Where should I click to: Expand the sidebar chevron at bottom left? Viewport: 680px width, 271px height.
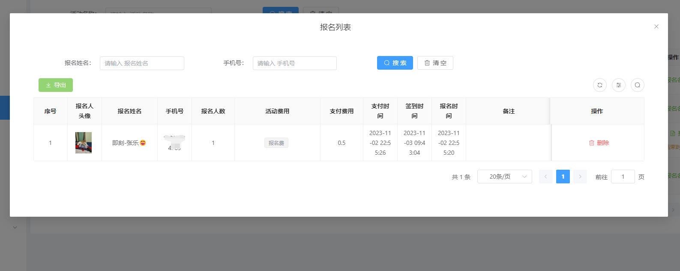15,227
